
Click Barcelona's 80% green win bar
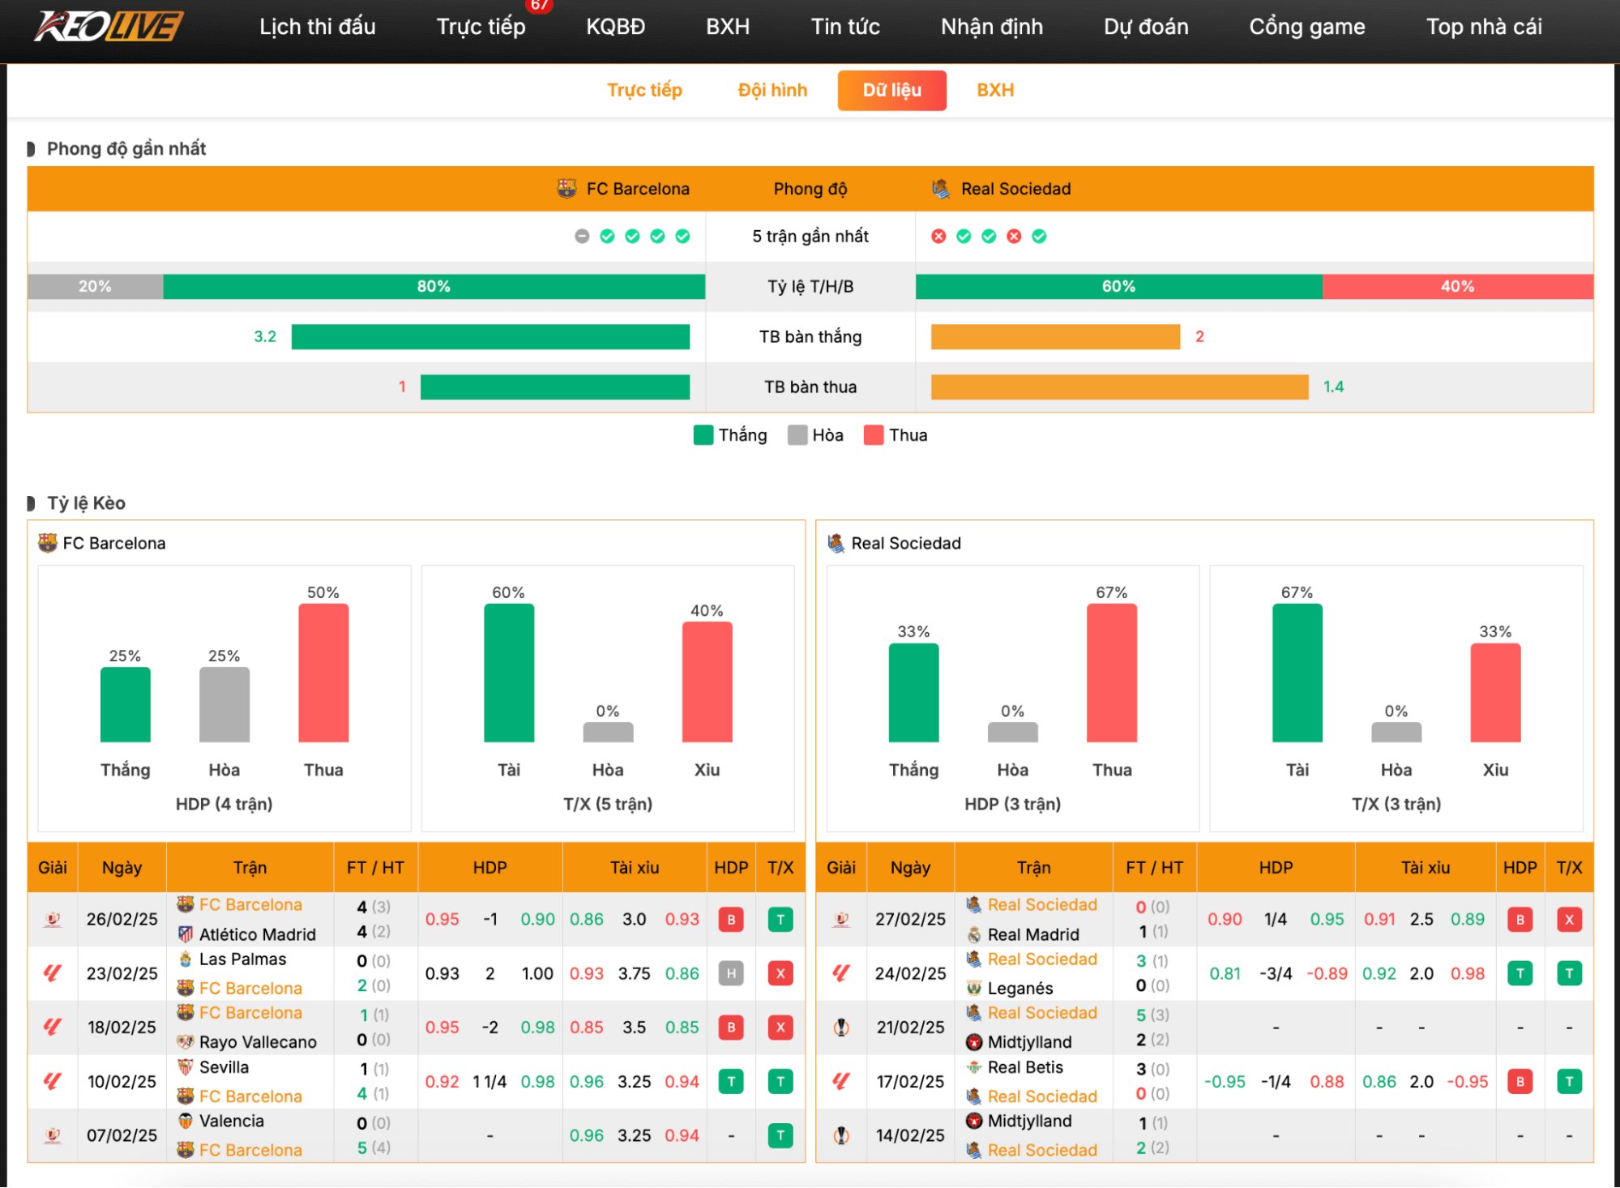434,287
